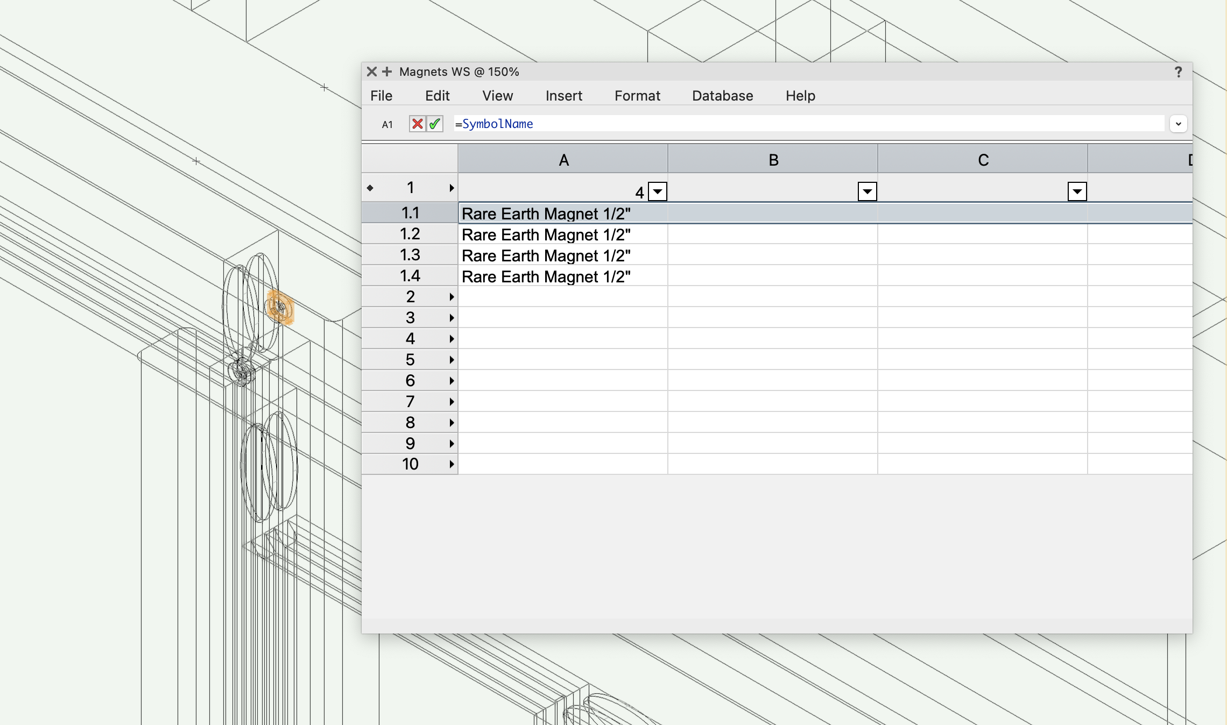The image size is (1227, 725).
Task: Collapse database row 1 with arrow
Action: click(452, 188)
